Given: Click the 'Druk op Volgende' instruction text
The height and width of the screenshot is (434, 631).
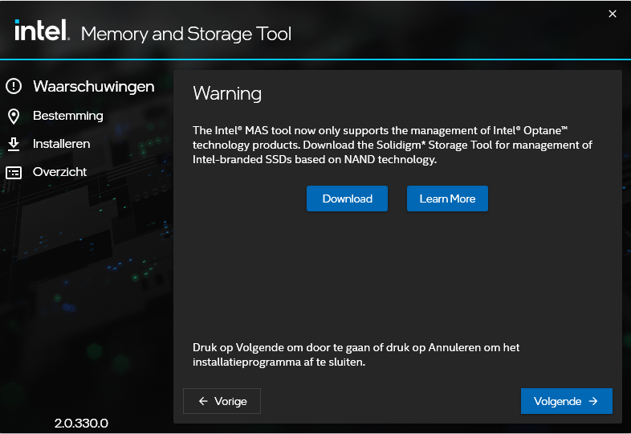Looking at the screenshot, I should point(356,354).
